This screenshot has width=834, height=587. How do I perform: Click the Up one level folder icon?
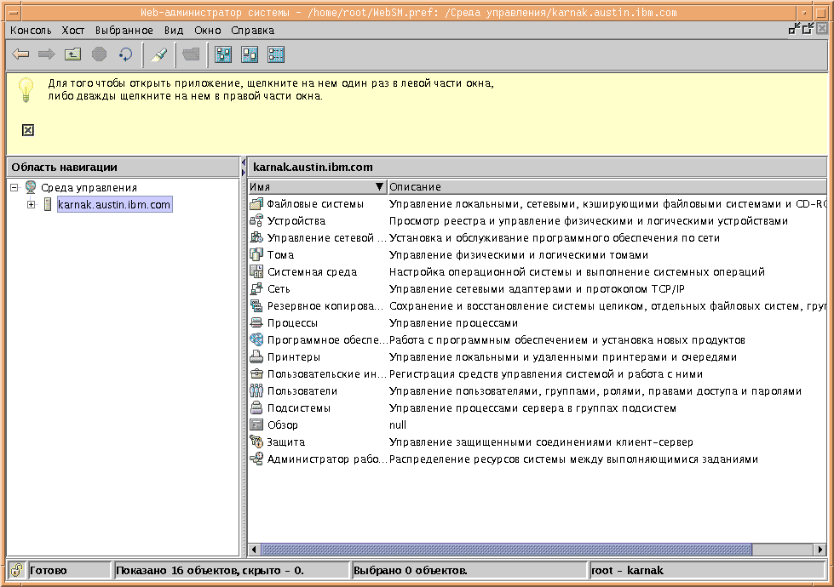coord(73,54)
